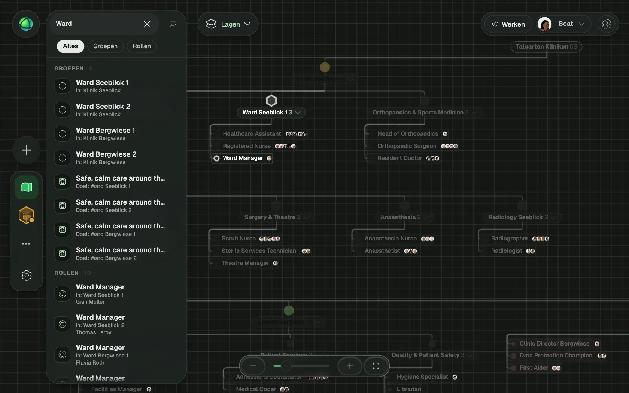This screenshot has width=629, height=393.
Task: Select the Alles filter tab
Action: [70, 46]
